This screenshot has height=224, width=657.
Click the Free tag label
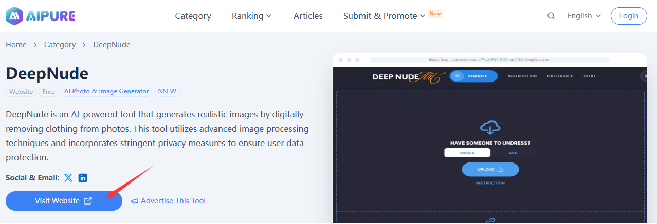pyautogui.click(x=48, y=92)
